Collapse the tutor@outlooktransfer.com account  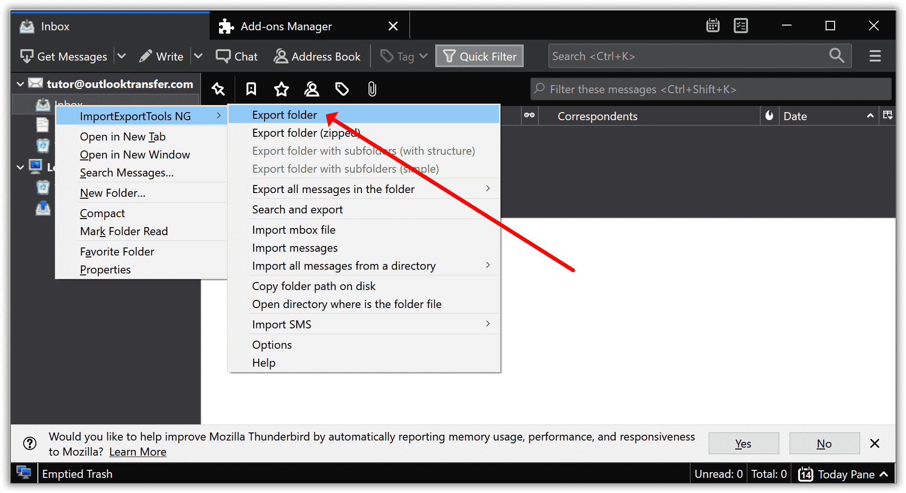pos(20,84)
